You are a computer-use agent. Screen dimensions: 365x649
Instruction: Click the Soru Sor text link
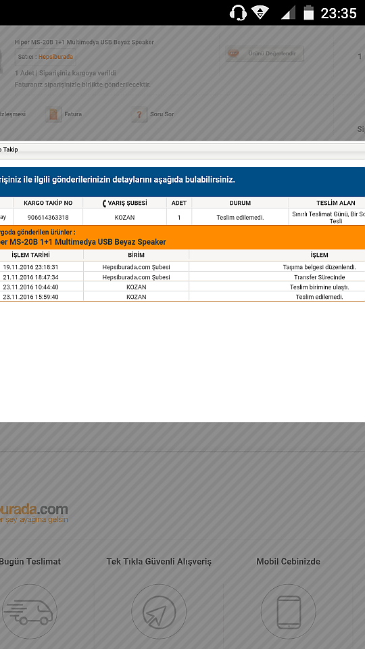click(x=162, y=114)
